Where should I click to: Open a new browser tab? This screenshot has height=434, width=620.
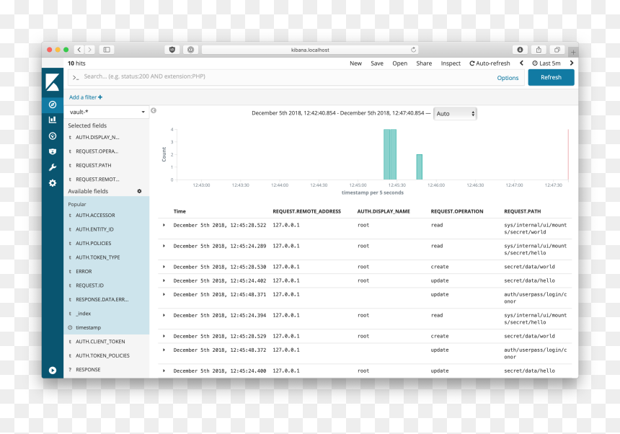click(573, 52)
